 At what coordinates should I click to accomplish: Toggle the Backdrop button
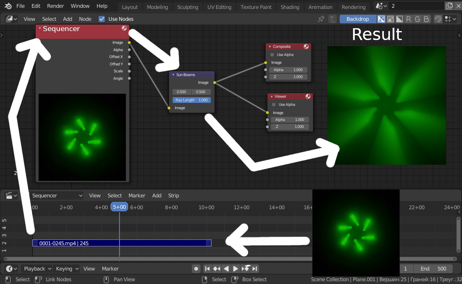358,19
